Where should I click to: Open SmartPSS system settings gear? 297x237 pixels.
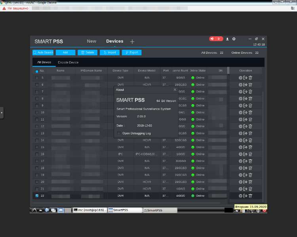pyautogui.click(x=234, y=39)
